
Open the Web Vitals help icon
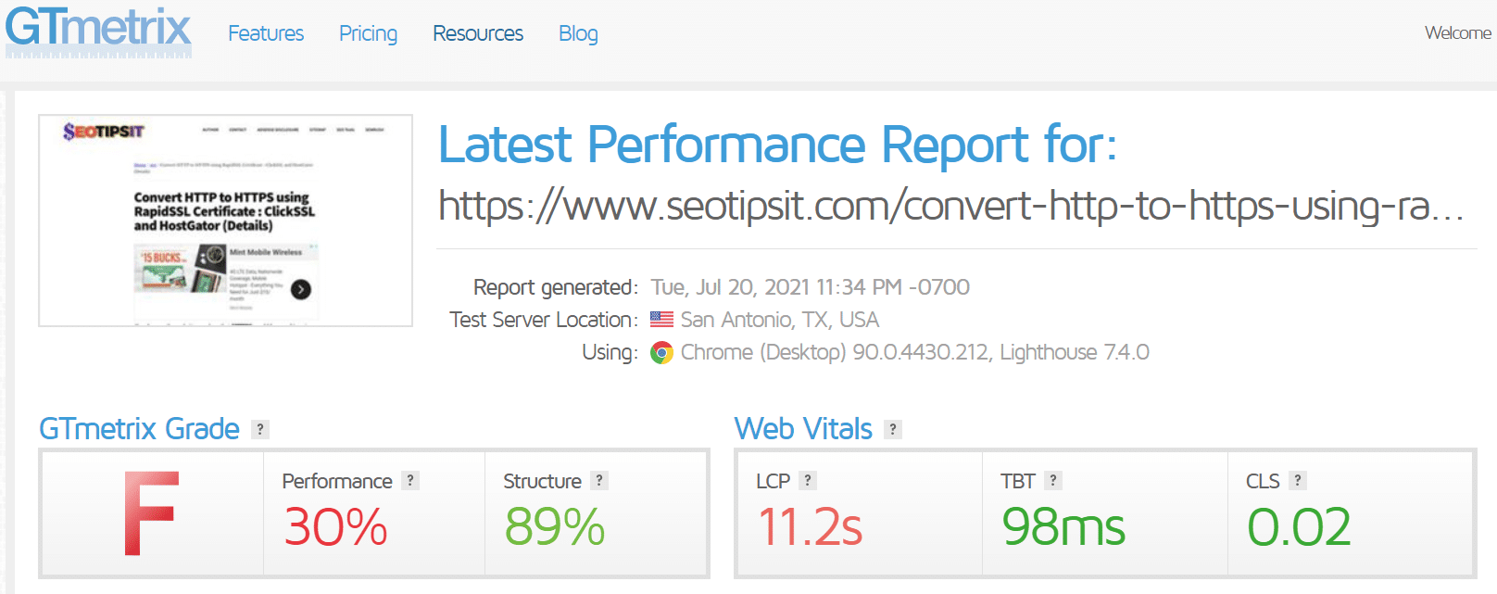click(892, 429)
